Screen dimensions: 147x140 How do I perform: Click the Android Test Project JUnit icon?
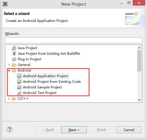(19, 93)
